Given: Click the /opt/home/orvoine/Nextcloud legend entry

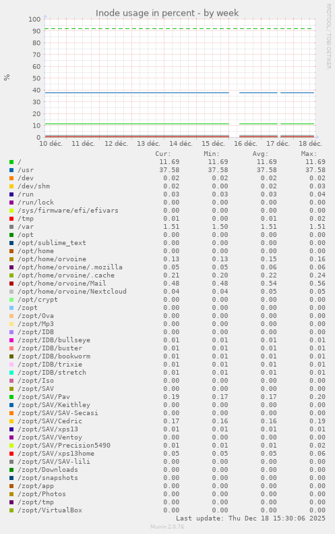Looking at the screenshot, I should pyautogui.click(x=72, y=292).
